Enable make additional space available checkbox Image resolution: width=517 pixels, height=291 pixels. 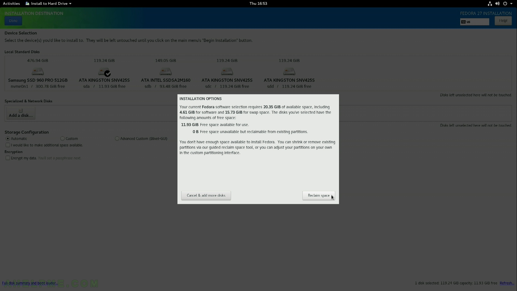coord(8,145)
